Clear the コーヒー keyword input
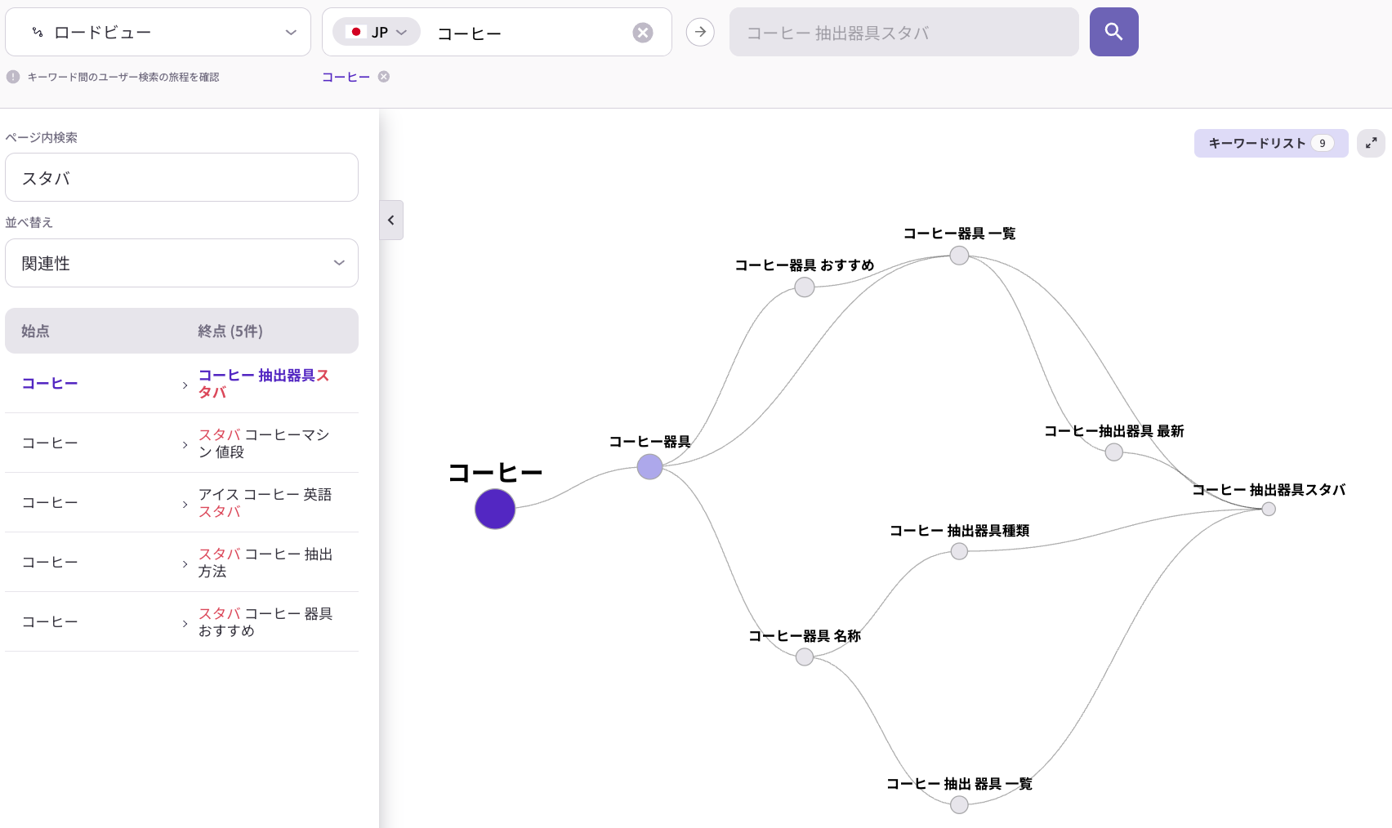 [643, 33]
